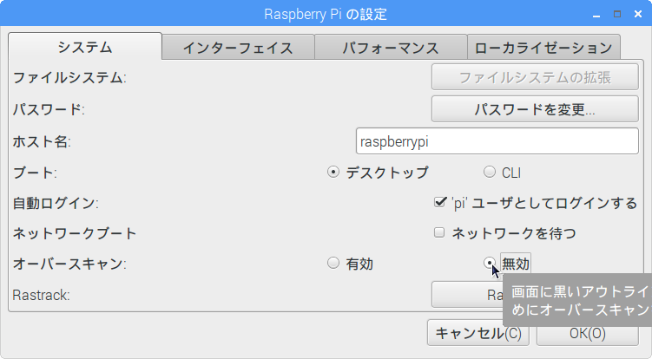Click the ホスト名: label
The image size is (652, 359).
42,141
